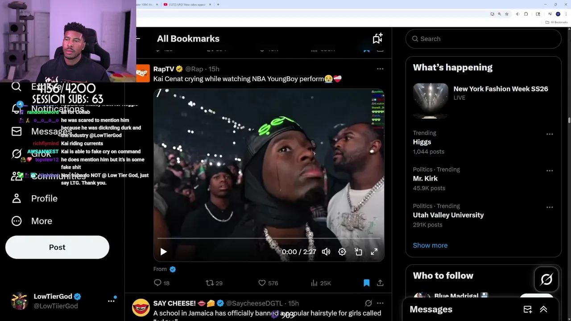This screenshot has height=321, width=571.
Task: View analytics of the RapTV post
Action: point(320,283)
